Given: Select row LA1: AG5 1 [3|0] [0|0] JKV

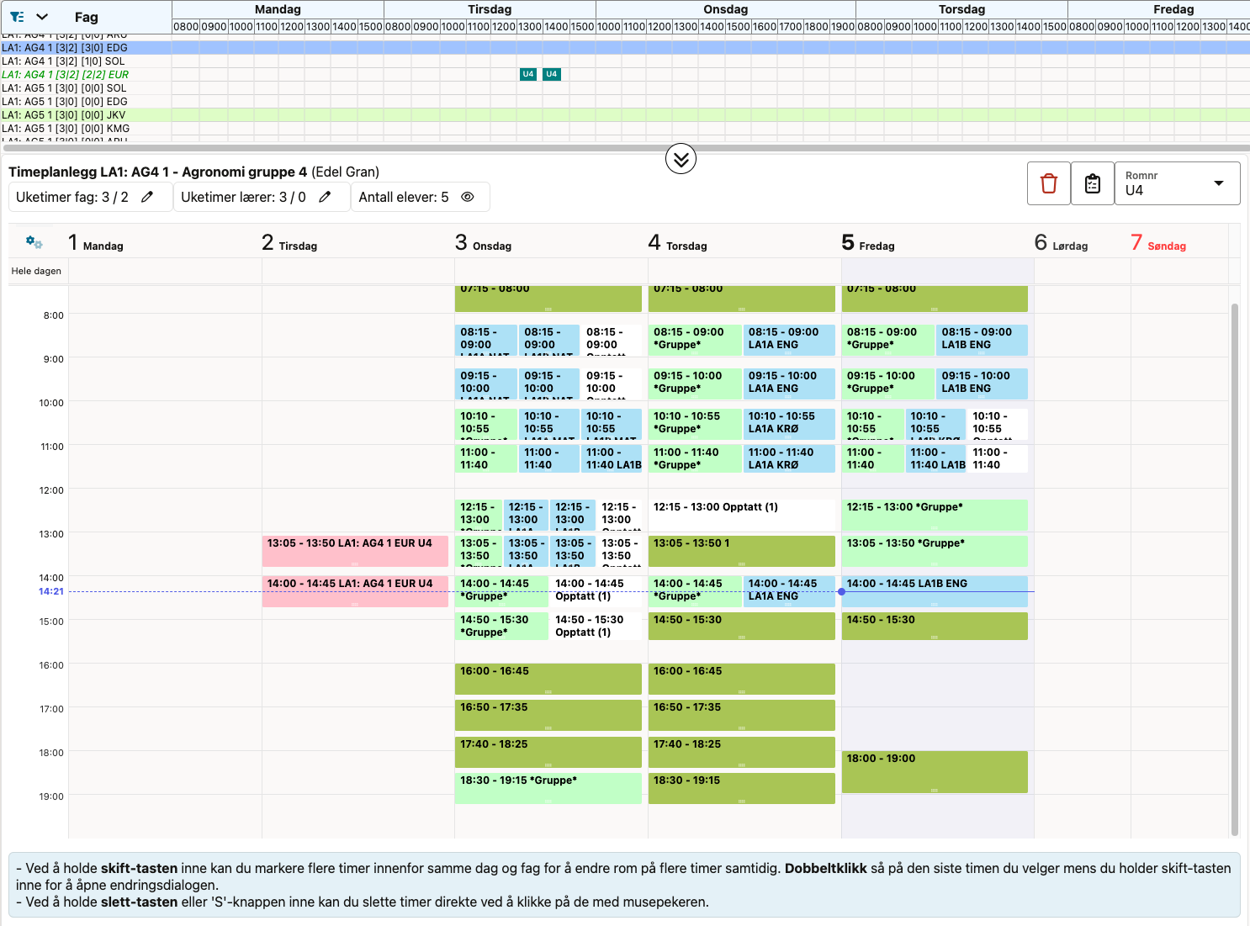Looking at the screenshot, I should [x=625, y=115].
